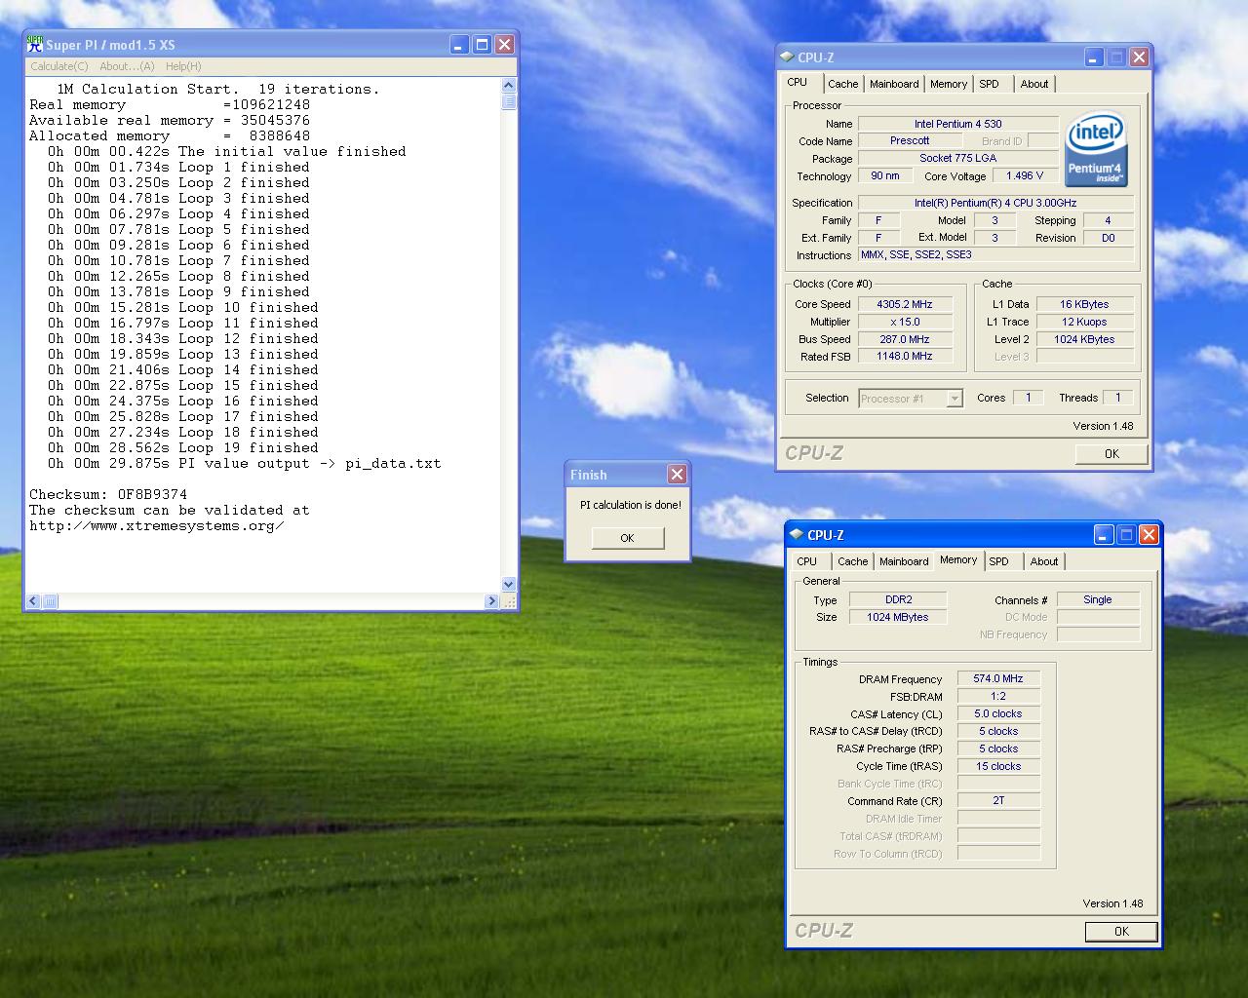1248x998 pixels.
Task: Click the DRAM Frequency 574.0 MHz value
Action: pos(998,678)
